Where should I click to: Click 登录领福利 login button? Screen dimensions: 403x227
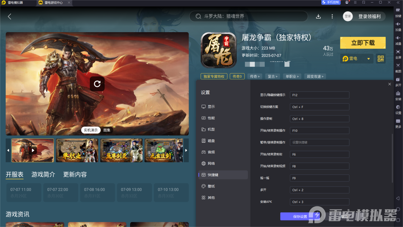[370, 17]
